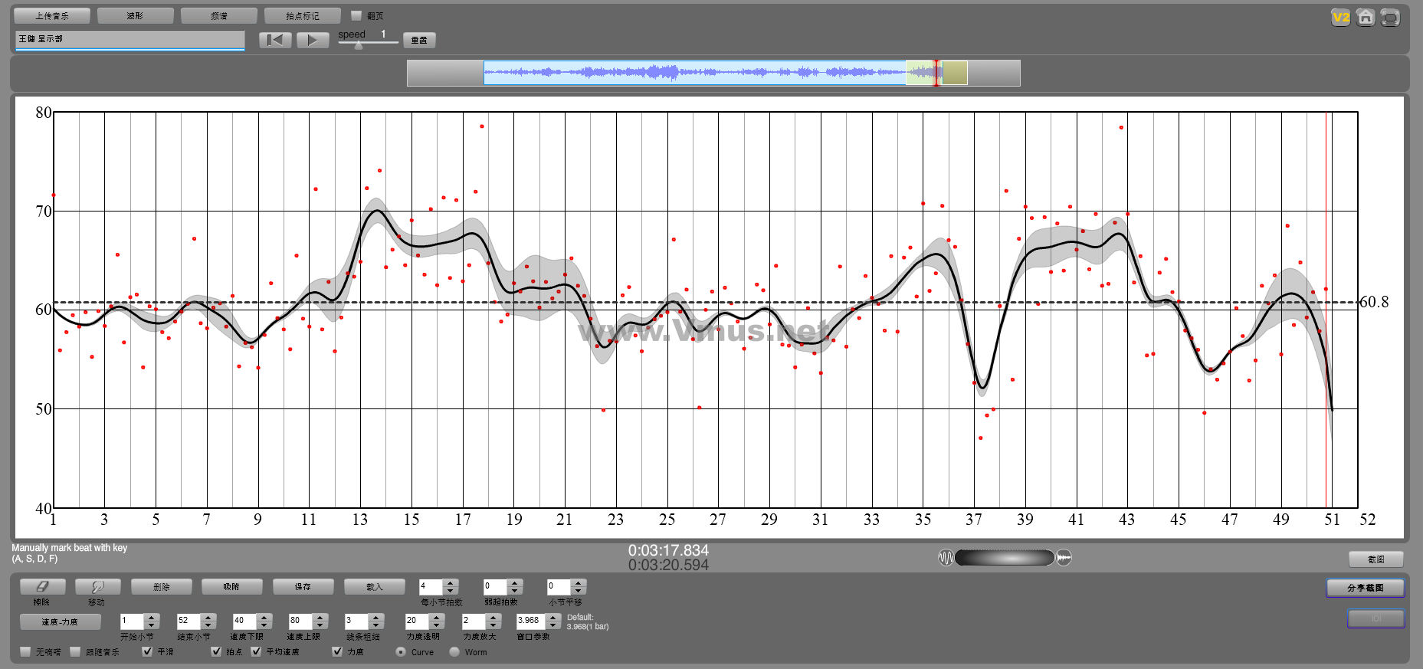Open the 波形 waveform tab

click(135, 15)
